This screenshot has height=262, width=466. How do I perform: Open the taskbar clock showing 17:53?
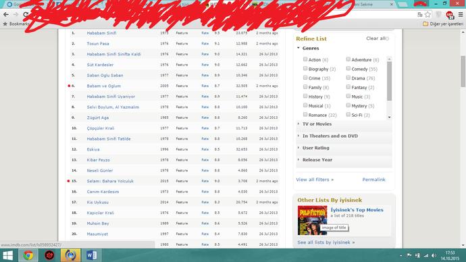point(450,255)
